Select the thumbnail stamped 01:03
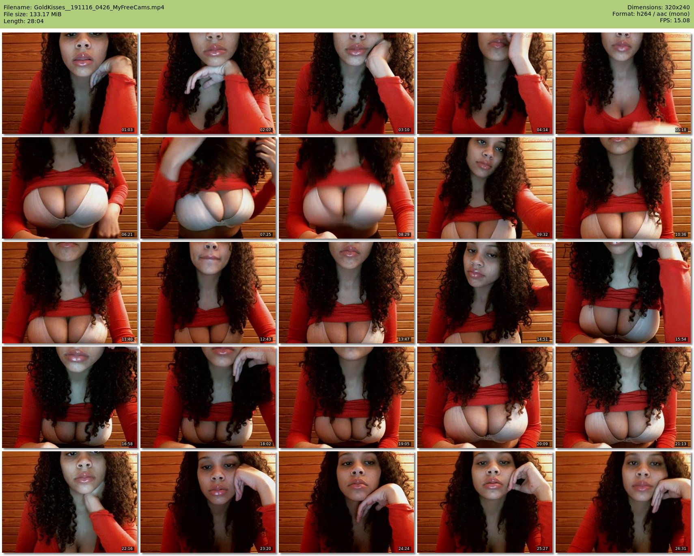This screenshot has width=694, height=556. pos(70,83)
